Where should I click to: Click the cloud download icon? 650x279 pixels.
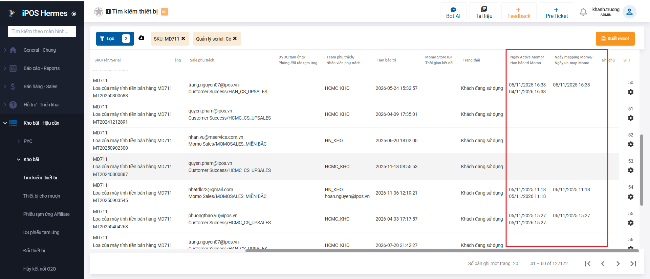[142, 38]
